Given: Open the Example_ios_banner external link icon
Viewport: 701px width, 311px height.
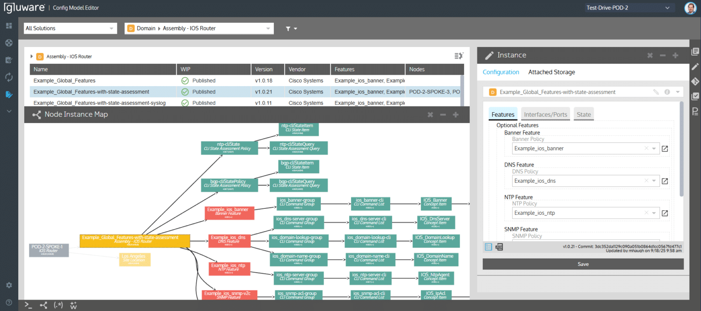Looking at the screenshot, I should [665, 149].
